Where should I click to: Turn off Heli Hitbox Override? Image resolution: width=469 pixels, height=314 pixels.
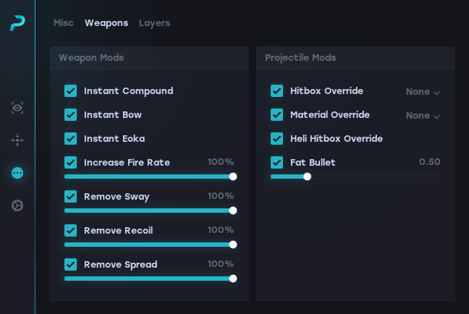pos(277,139)
